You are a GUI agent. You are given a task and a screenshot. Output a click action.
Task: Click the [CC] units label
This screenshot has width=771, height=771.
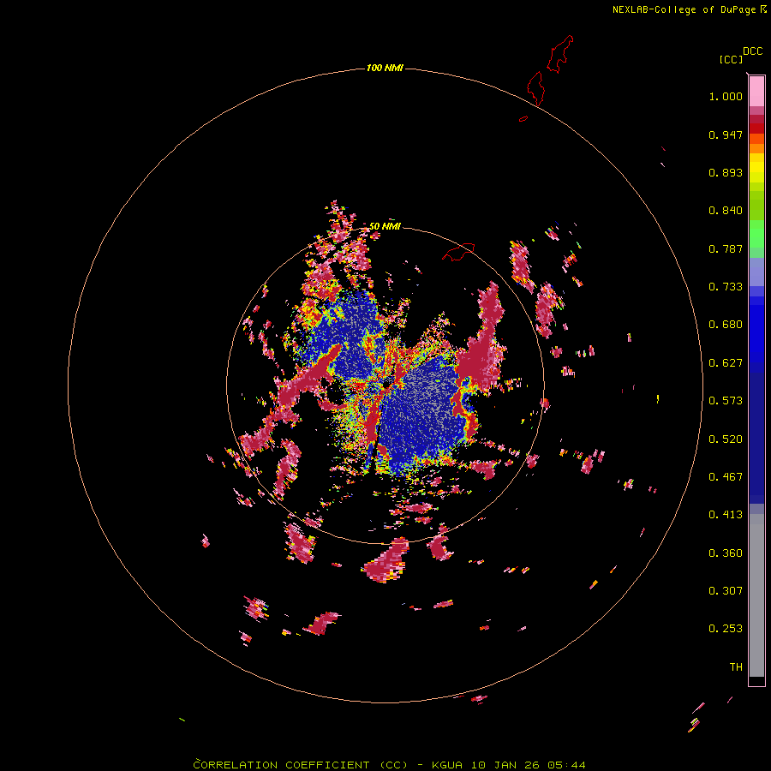click(731, 59)
